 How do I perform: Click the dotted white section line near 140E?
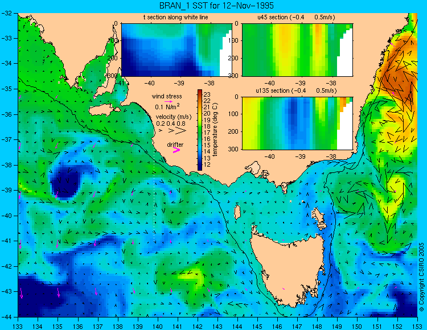[x=154, y=194]
